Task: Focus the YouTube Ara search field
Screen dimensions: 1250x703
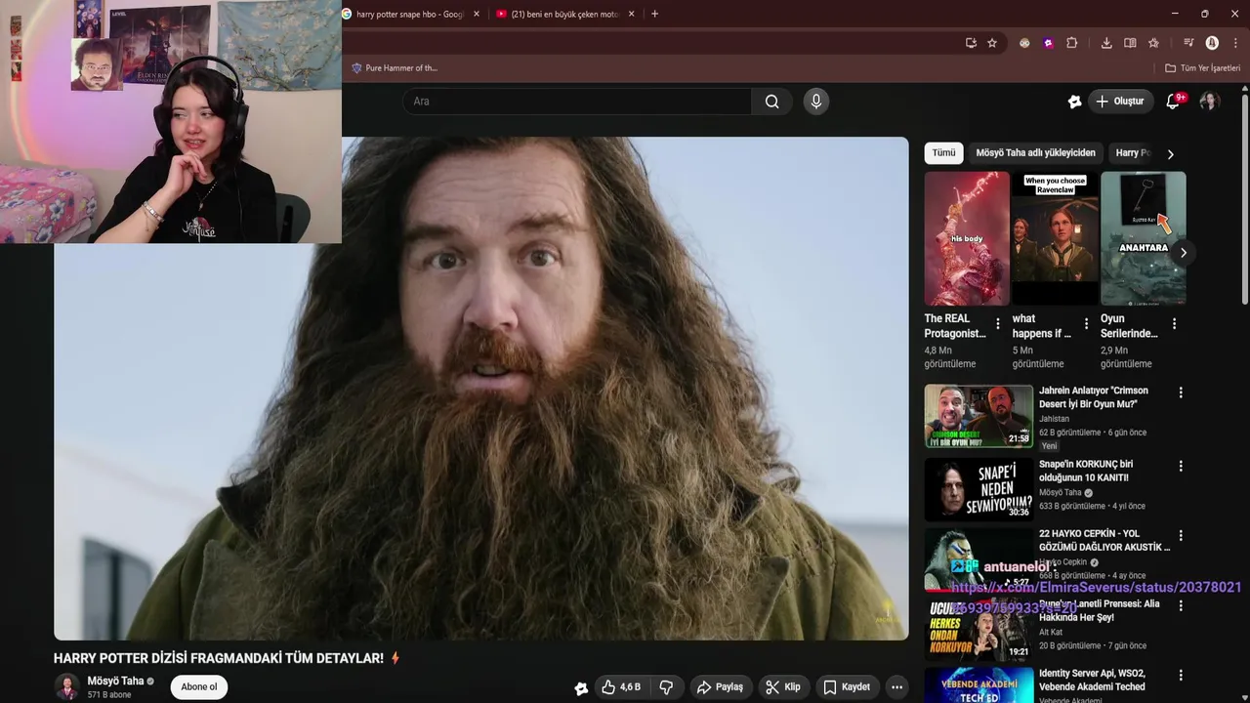Action: click(577, 102)
